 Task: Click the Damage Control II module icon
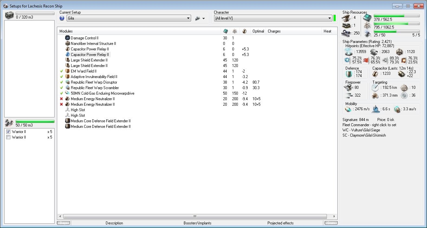tap(68, 38)
